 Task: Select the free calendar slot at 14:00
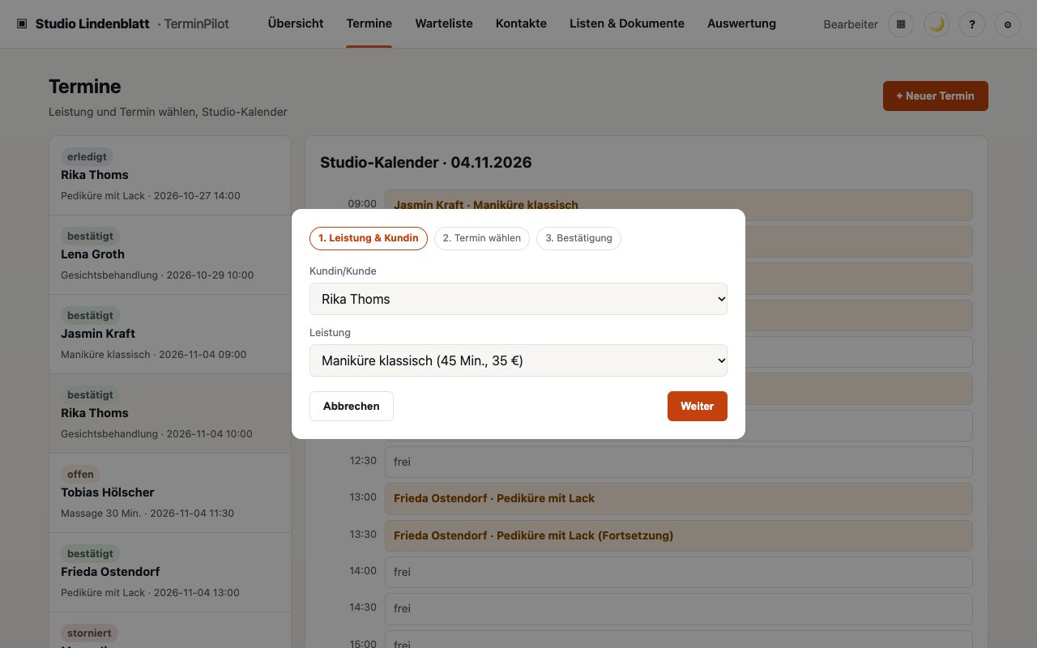coord(678,572)
